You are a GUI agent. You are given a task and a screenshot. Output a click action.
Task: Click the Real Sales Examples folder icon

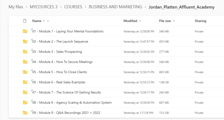click(25, 82)
